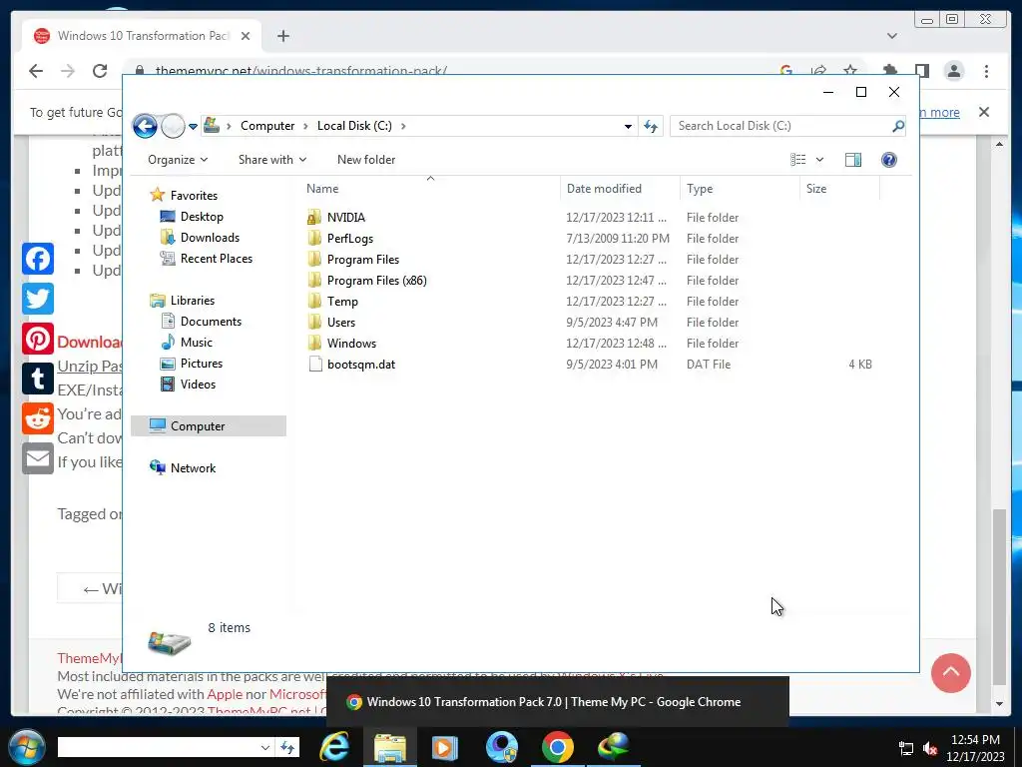Open Chrome's tab search dropdown chevron
1022x767 pixels.
(891, 36)
